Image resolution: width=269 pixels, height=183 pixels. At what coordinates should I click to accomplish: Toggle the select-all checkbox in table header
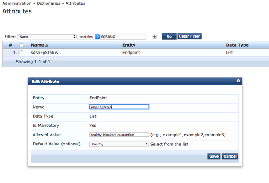[x=22, y=45]
